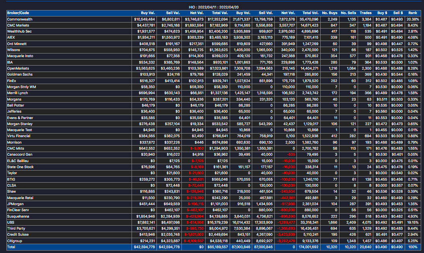Click Citigroup's red $-4,109,657 net value
Screen dimensions: 424x253
[x=193, y=241]
